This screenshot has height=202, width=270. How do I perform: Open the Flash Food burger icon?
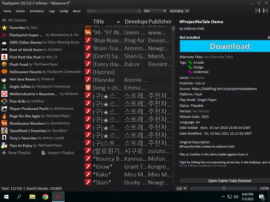pyautogui.click(x=4, y=64)
